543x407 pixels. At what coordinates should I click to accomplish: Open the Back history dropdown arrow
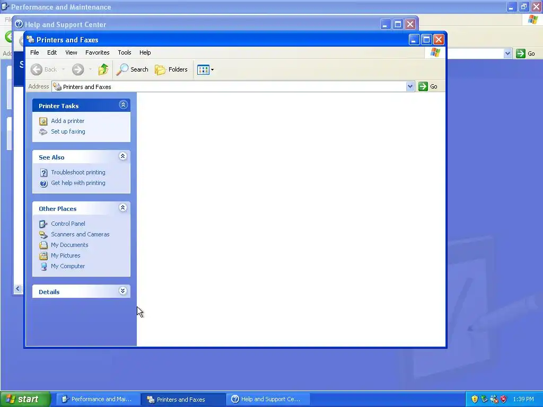coord(64,69)
